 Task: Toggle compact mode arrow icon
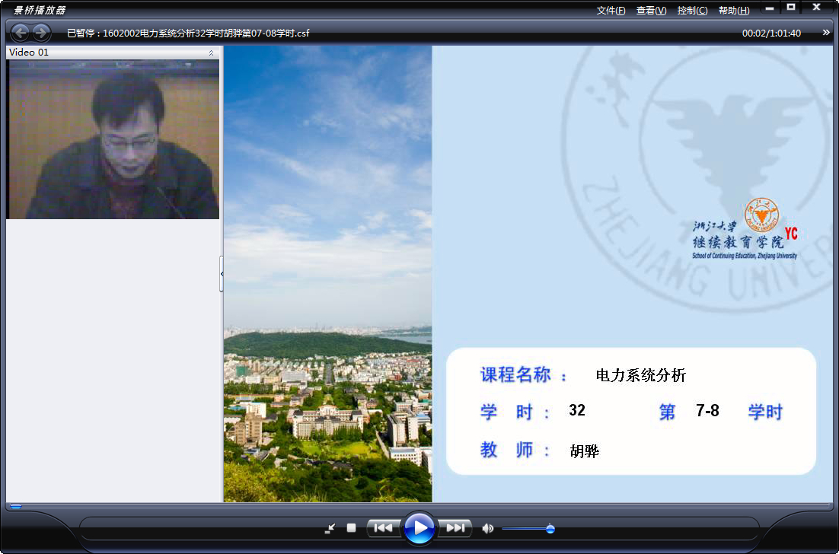pos(330,528)
